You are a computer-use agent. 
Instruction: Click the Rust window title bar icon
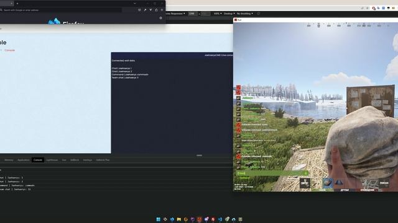(236, 20)
